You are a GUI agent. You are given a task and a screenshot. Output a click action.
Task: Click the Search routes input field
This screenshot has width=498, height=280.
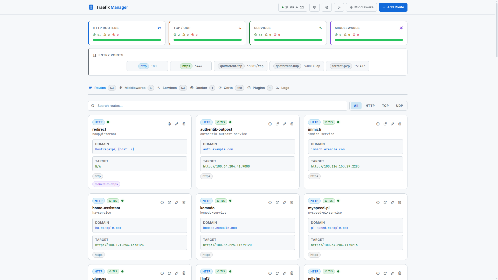(x=217, y=106)
